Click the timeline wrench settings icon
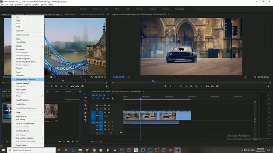Viewport: 273px width, 153px height. point(113,99)
